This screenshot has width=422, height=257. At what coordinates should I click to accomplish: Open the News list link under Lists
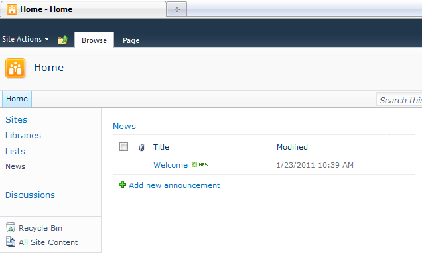(15, 166)
